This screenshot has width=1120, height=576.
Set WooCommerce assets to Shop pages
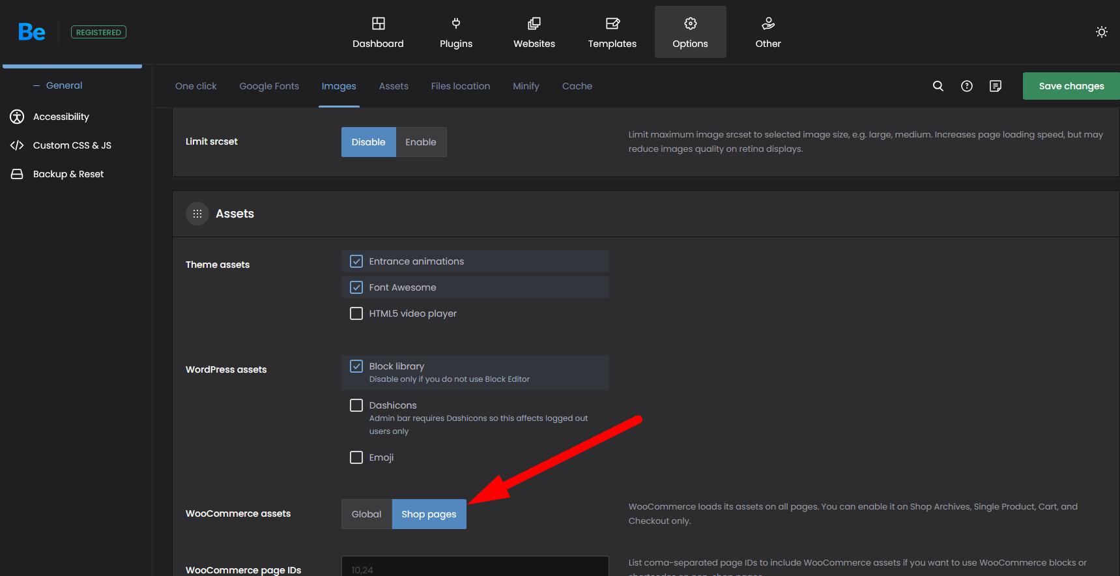pyautogui.click(x=429, y=514)
